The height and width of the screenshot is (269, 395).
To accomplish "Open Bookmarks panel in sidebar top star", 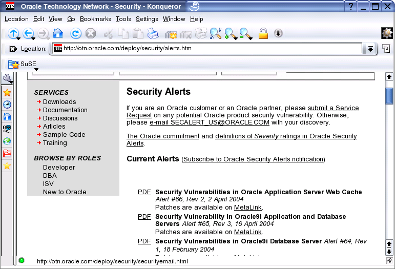I will point(7,93).
